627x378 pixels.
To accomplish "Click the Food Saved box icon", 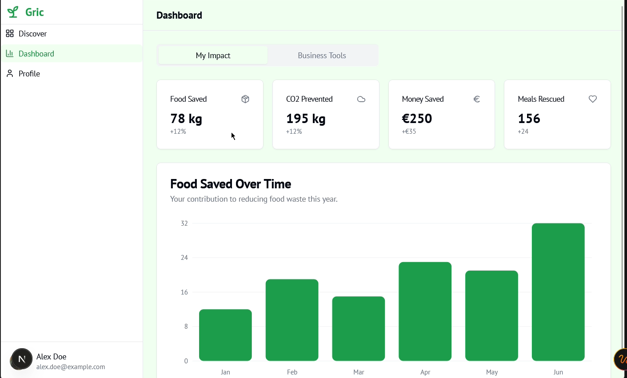I will coord(245,99).
